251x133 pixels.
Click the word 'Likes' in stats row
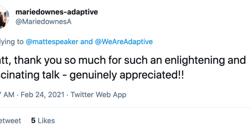coord(46,121)
